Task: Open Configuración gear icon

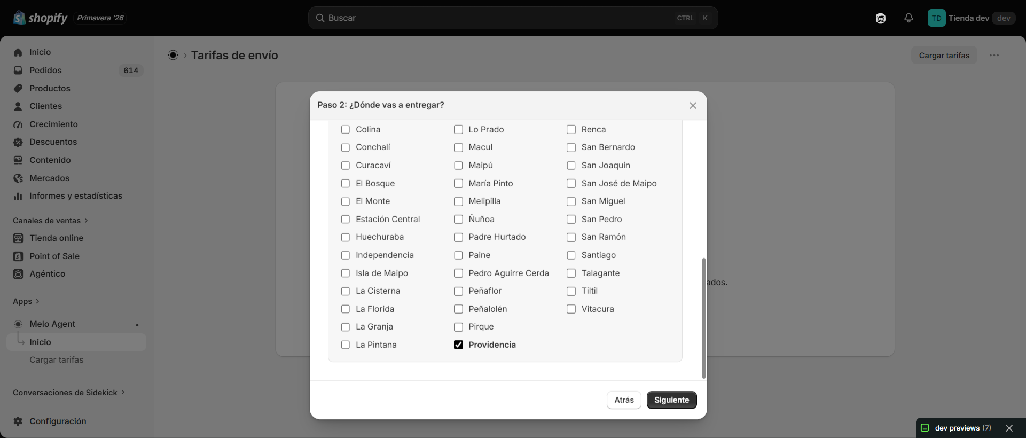Action: click(18, 421)
